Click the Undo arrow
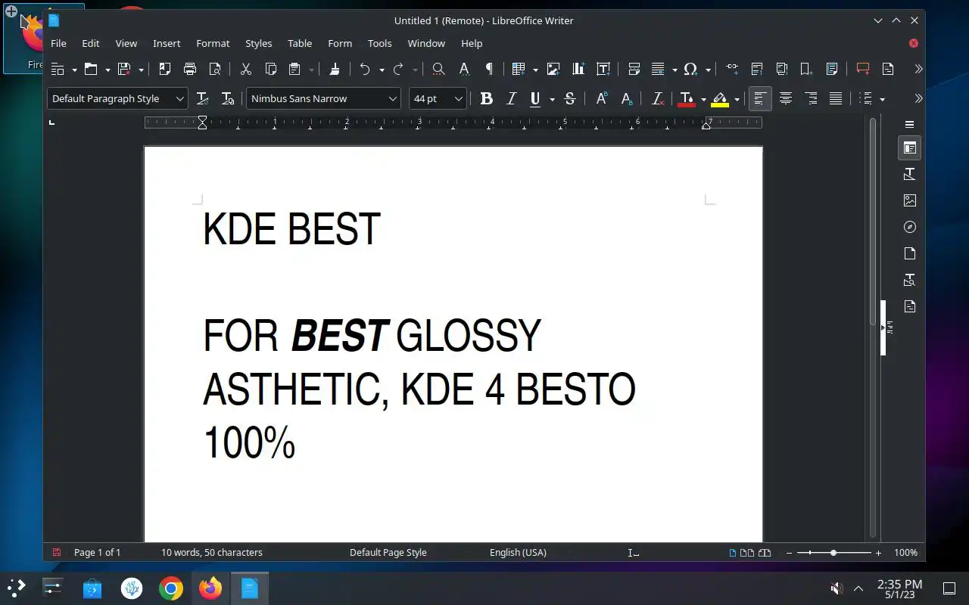 pyautogui.click(x=365, y=69)
